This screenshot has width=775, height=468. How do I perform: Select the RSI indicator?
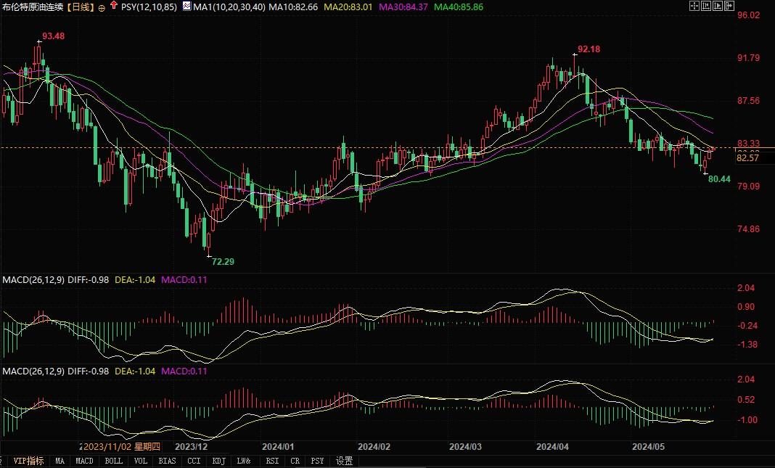(272, 460)
